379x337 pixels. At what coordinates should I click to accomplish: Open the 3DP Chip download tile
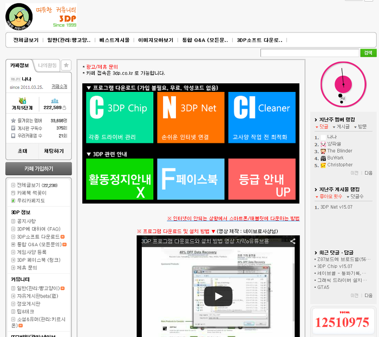coord(120,117)
